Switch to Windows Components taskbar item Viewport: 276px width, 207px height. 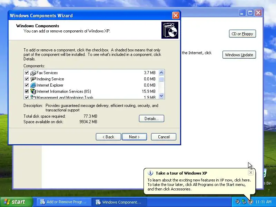119,202
